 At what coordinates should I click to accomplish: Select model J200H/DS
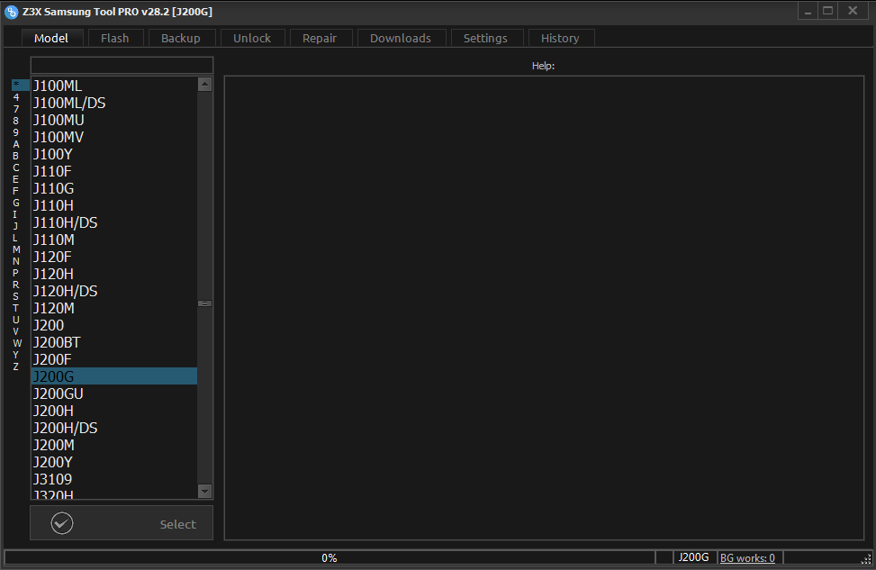114,428
